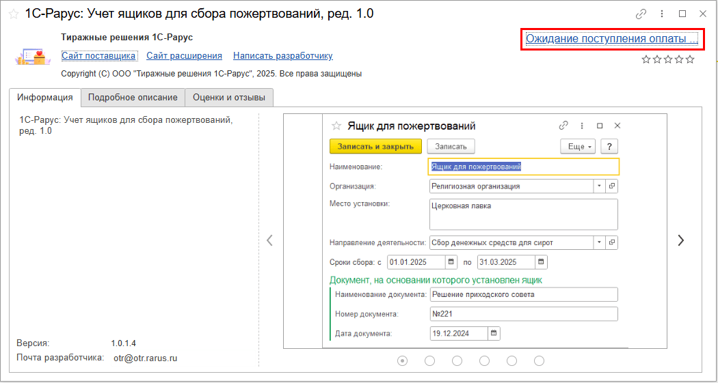The height and width of the screenshot is (383, 718).
Task: Click the 'Тиражные решения 1С-Рарус' vendor name
Action: [127, 37]
